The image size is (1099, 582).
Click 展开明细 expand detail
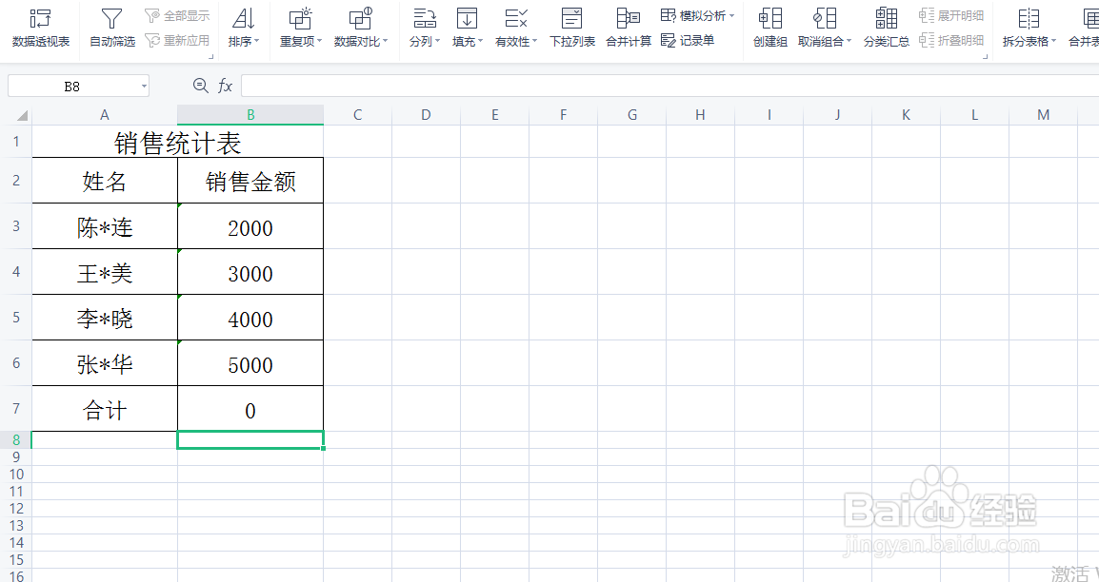coord(951,15)
